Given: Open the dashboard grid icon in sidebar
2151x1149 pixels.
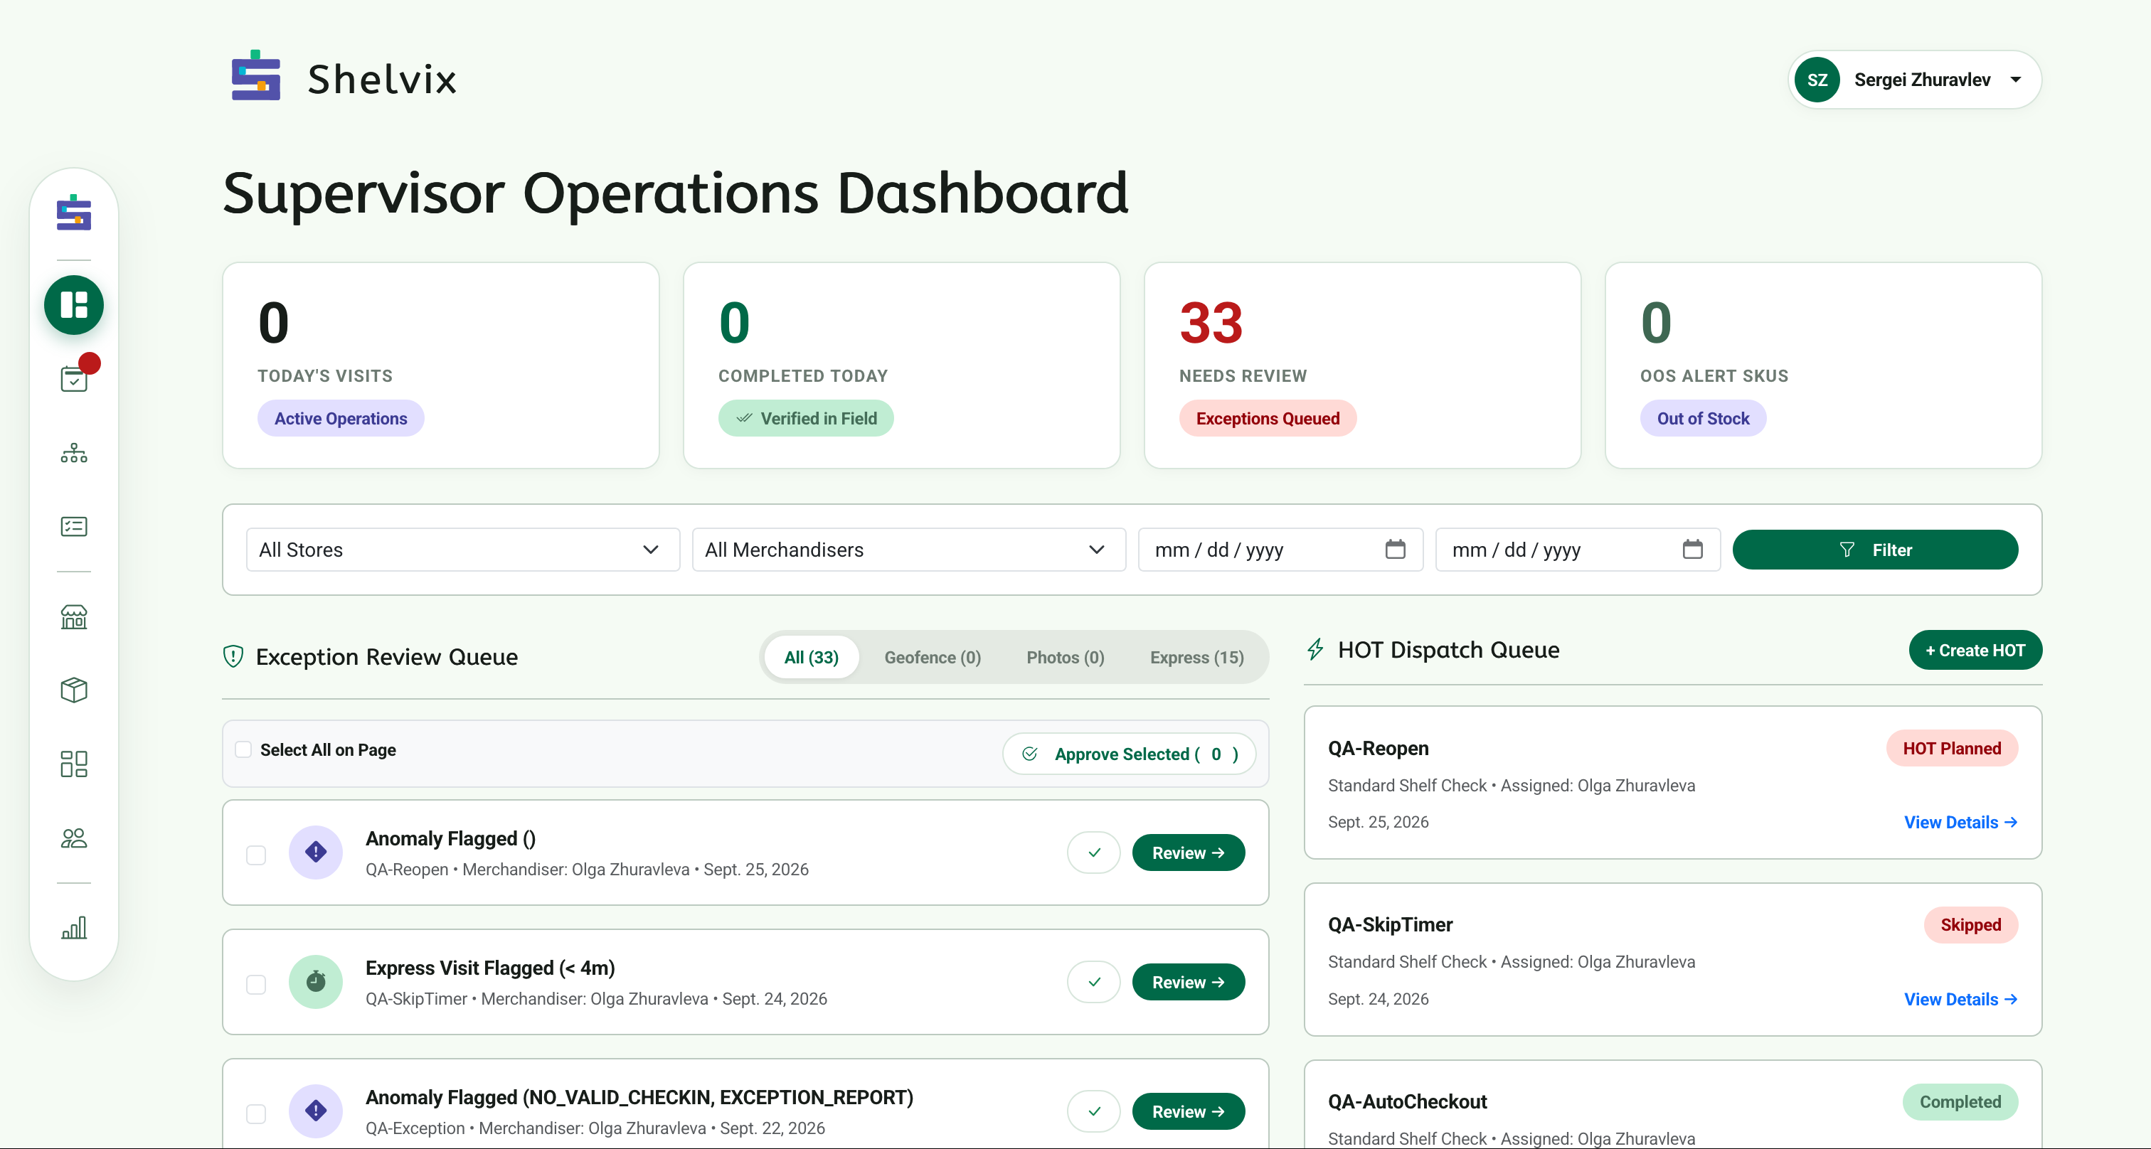Looking at the screenshot, I should click(73, 304).
